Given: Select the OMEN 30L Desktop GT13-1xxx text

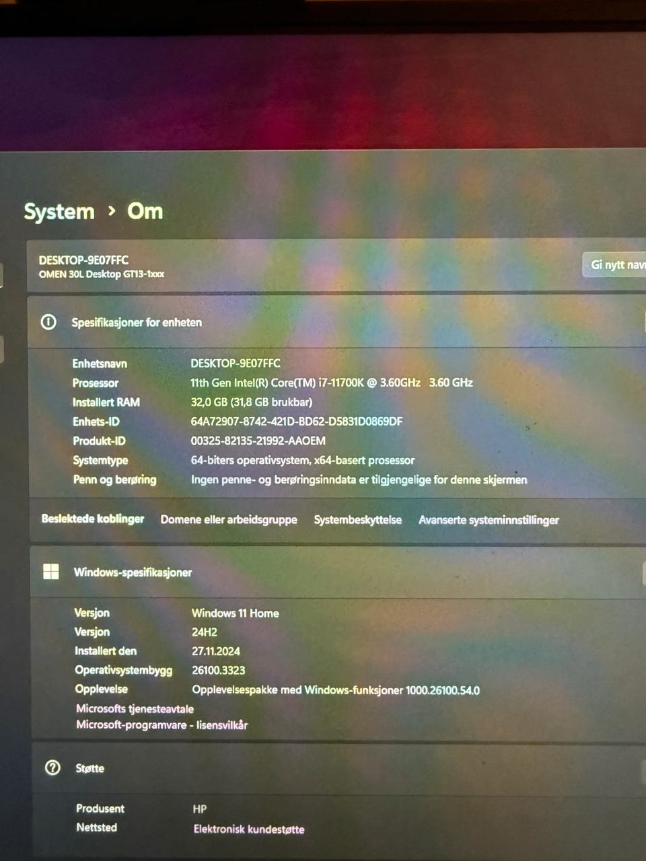Looking at the screenshot, I should [x=102, y=274].
